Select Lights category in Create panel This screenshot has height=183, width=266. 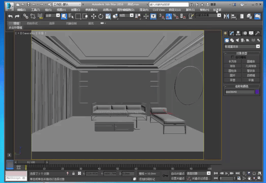coord(237,40)
